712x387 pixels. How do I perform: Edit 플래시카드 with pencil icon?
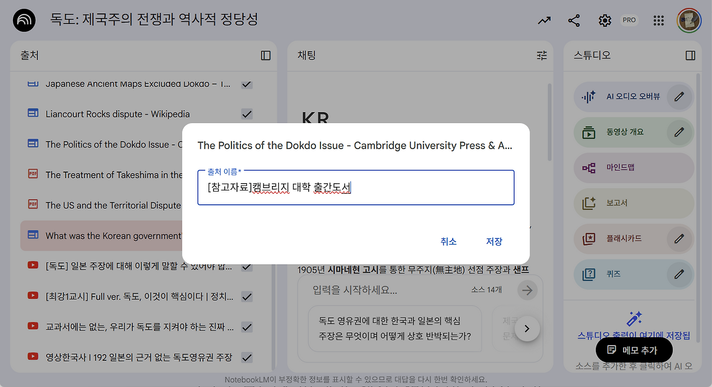[679, 238]
